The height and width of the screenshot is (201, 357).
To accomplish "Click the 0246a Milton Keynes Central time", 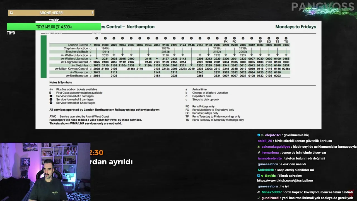I will [286, 69].
